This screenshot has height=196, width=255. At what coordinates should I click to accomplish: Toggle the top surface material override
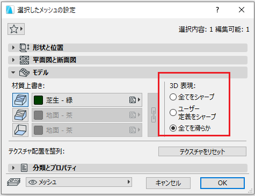coord(20,100)
